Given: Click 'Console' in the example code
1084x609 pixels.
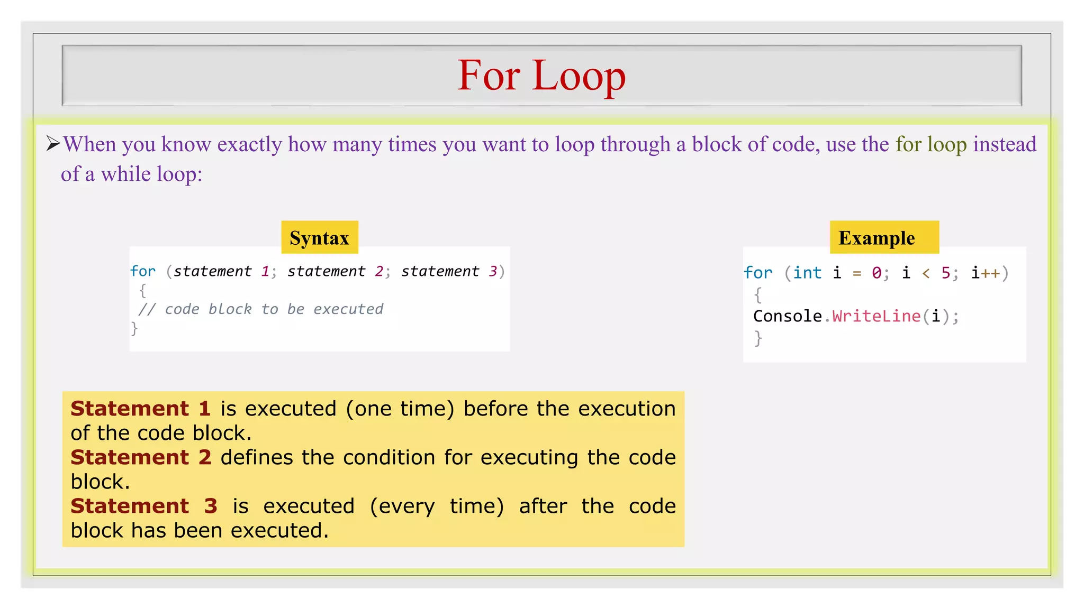Looking at the screenshot, I should tap(787, 316).
